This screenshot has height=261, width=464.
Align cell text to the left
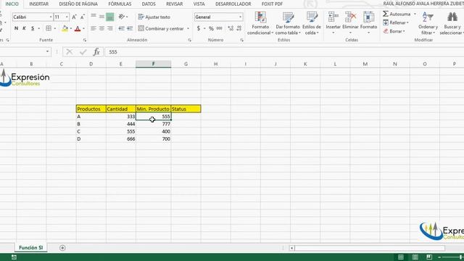click(x=94, y=28)
